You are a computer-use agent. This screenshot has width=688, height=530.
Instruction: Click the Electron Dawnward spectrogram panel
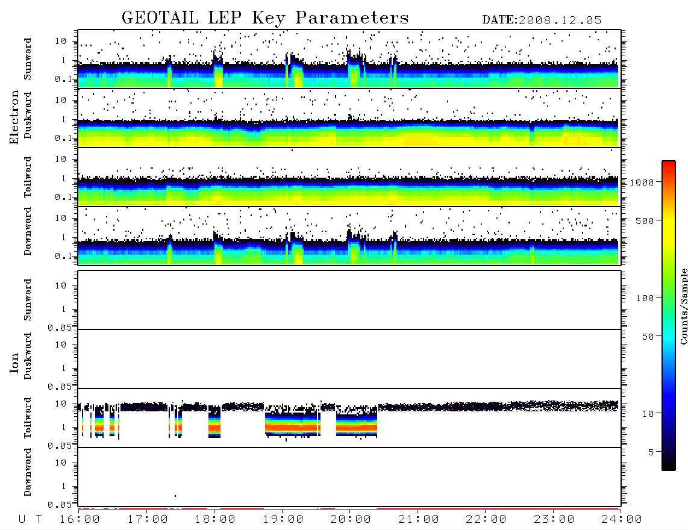[349, 236]
